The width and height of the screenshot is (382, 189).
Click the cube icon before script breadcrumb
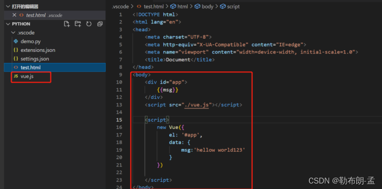pyautogui.click(x=223, y=7)
